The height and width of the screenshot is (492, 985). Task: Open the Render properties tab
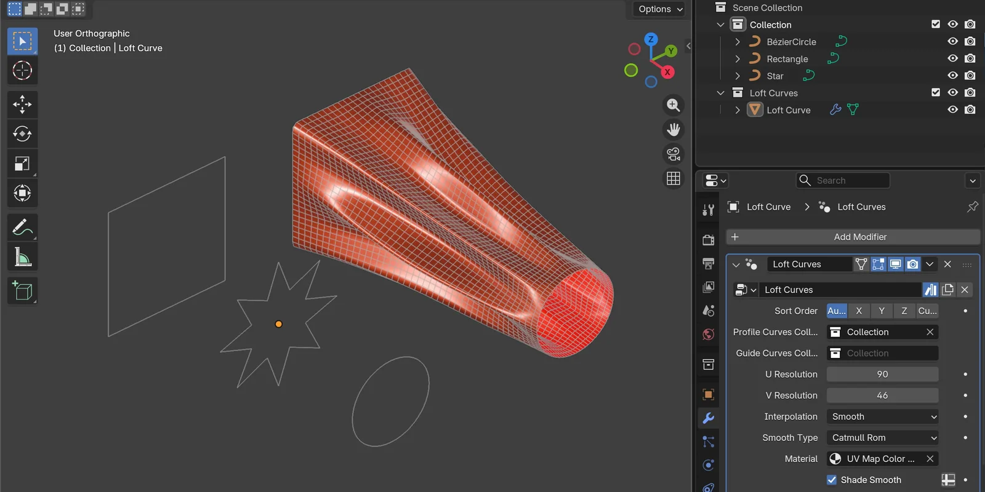click(x=709, y=240)
